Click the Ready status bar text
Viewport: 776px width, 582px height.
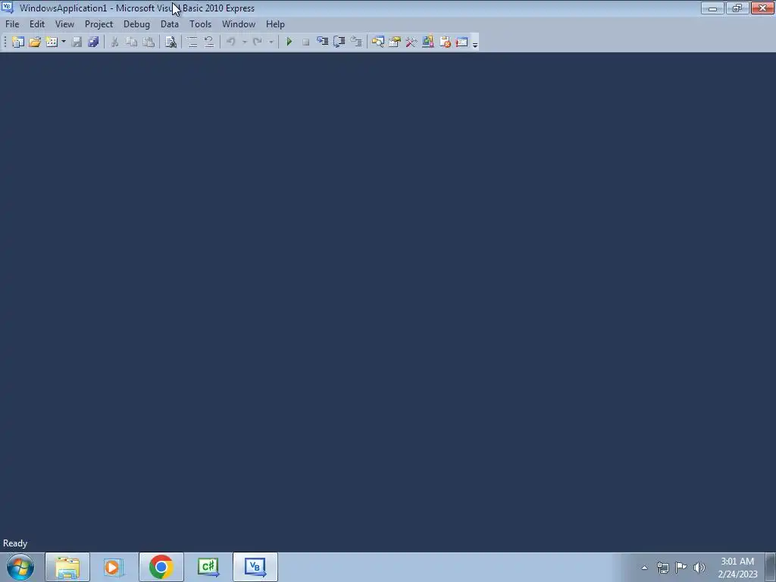coord(15,543)
